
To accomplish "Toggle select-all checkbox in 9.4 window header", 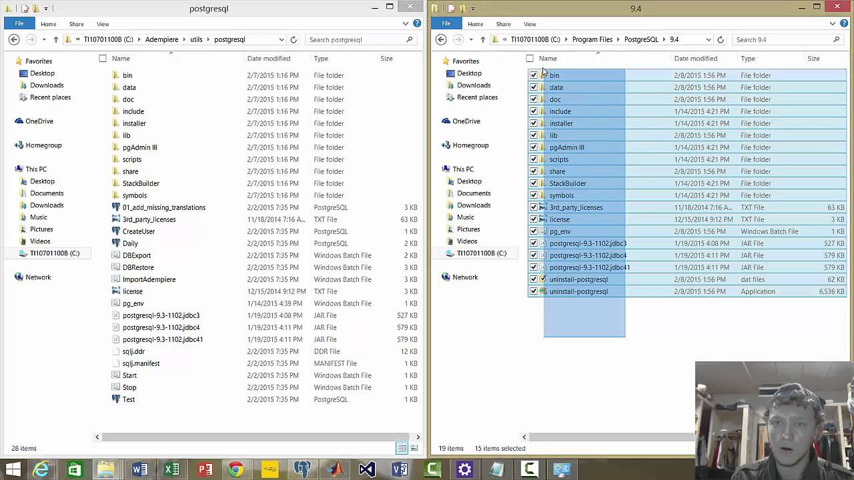I will click(530, 59).
